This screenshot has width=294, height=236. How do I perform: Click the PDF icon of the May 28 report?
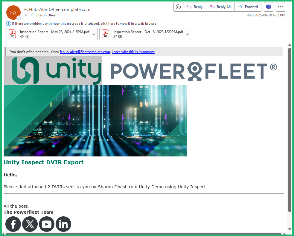tap(12, 34)
